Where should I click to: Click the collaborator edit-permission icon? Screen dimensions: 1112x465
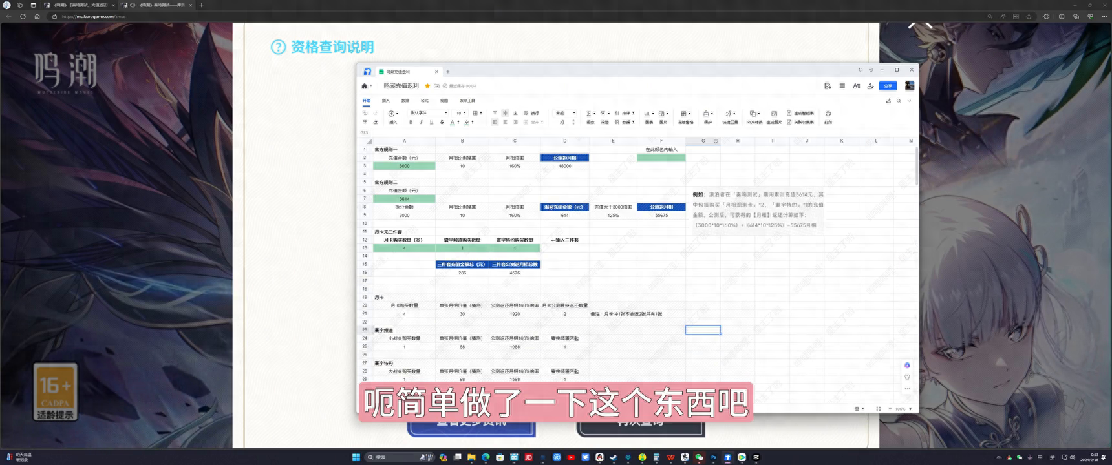(870, 86)
